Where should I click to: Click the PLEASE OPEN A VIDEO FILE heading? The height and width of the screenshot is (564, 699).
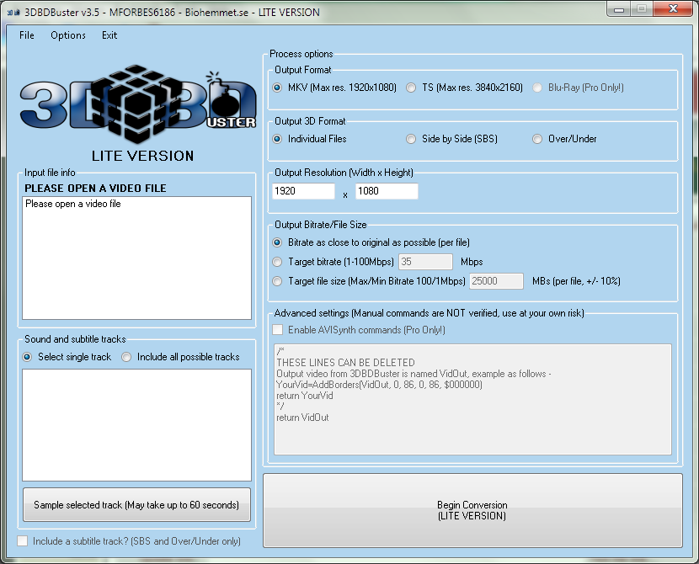95,189
